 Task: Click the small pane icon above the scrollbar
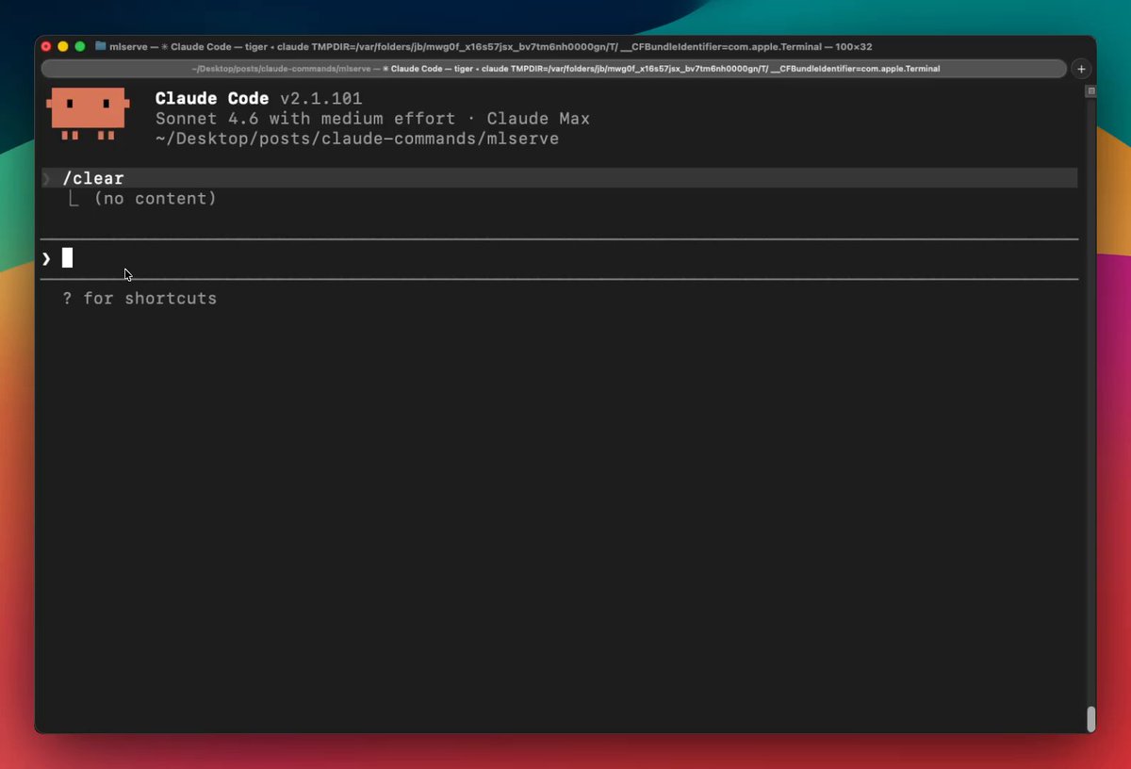click(x=1090, y=91)
